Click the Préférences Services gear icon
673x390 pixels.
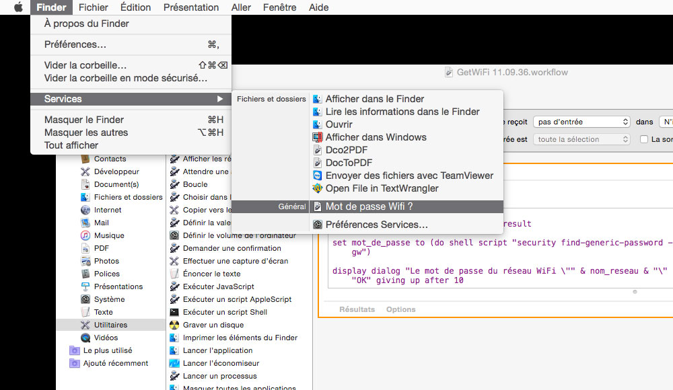317,225
